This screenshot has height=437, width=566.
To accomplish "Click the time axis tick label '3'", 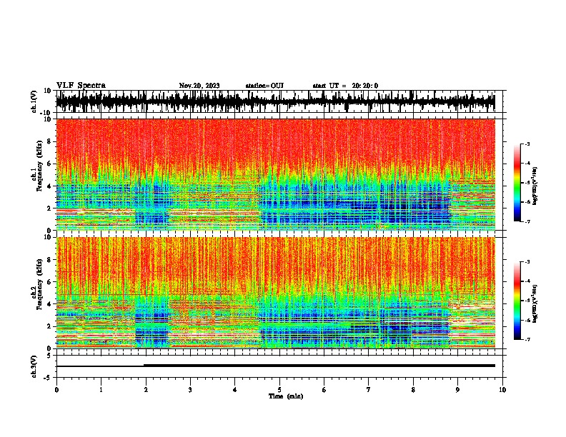I will click(190, 390).
